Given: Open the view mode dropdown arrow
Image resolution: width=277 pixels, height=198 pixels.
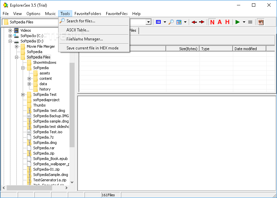Looking at the screenshot, I should click(x=165, y=22).
